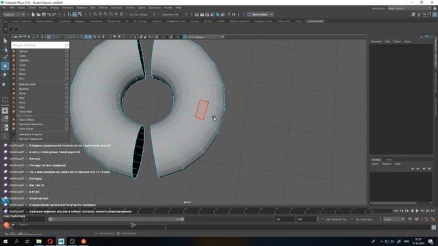This screenshot has width=438, height=246.
Task: Open the option box beside Cylinder
Action: (66, 60)
